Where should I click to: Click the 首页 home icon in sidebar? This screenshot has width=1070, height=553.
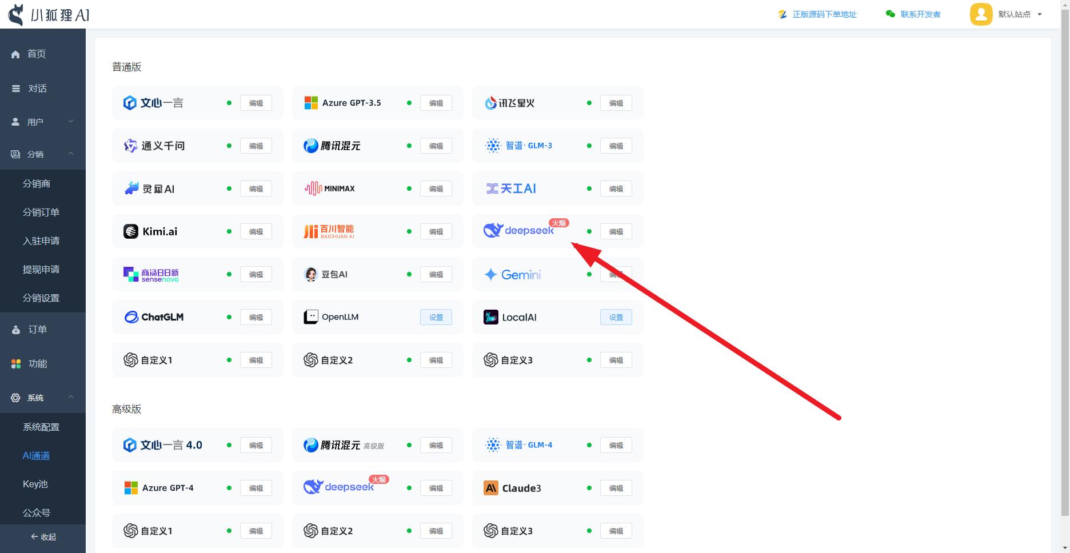15,54
